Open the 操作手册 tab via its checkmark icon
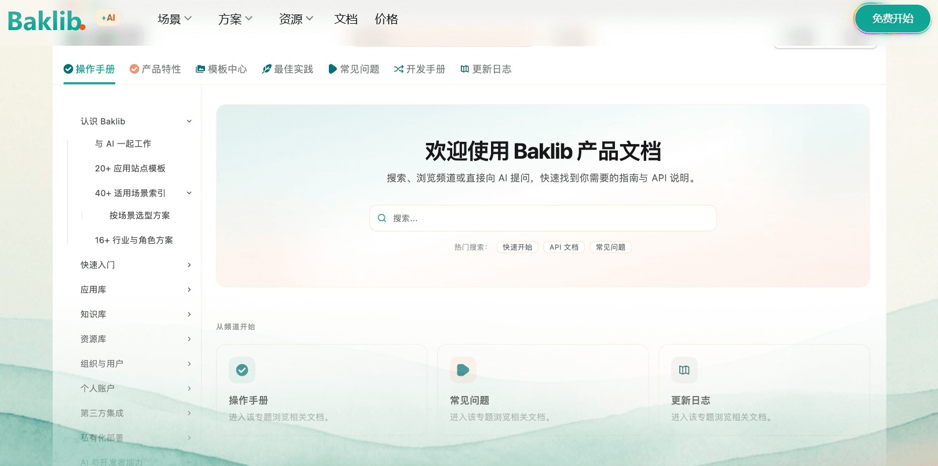Screen dimensions: 938x466 [68, 69]
